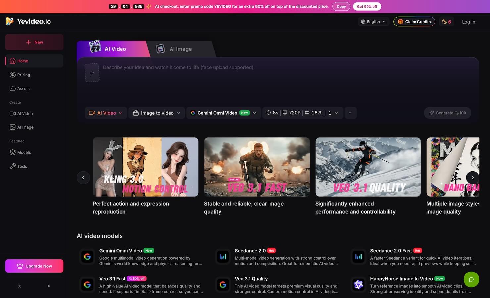Click the countdown timer in promo banner

[126, 6]
